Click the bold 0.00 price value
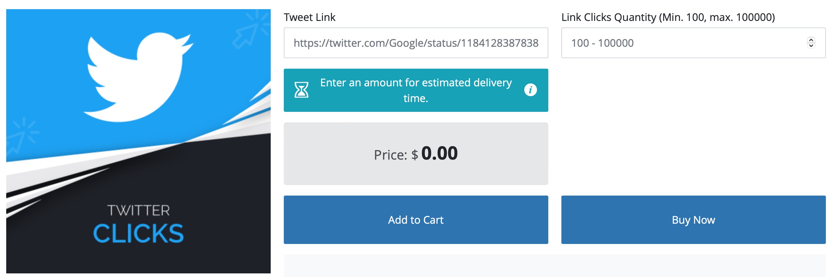Viewport: 837px width, 277px height. coord(439,153)
